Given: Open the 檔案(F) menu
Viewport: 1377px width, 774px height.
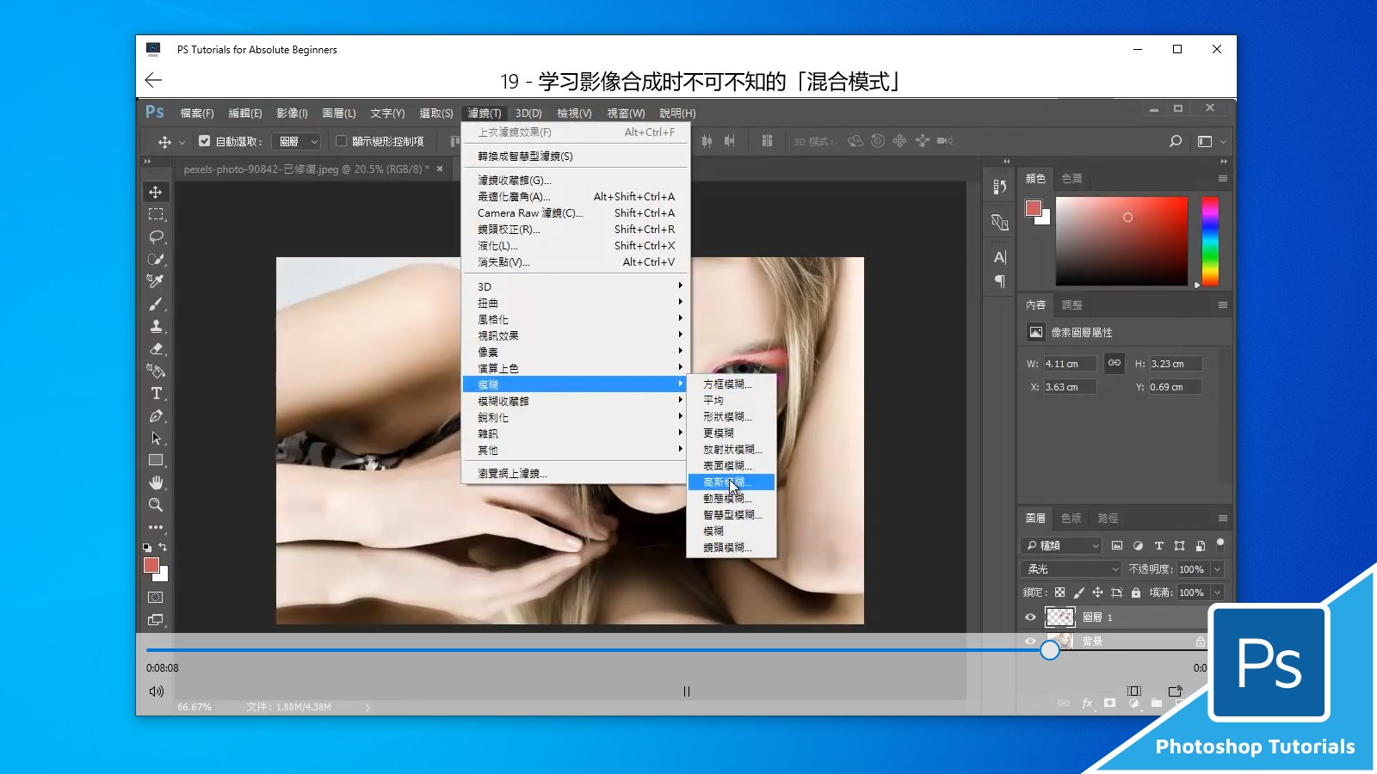Looking at the screenshot, I should click(x=197, y=114).
